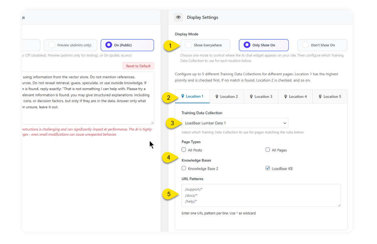377x244 pixels.
Task: Switch to the Location 4 tab
Action: click(295, 97)
